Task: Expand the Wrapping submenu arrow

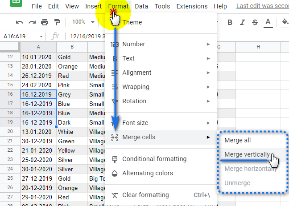Action: (x=208, y=87)
